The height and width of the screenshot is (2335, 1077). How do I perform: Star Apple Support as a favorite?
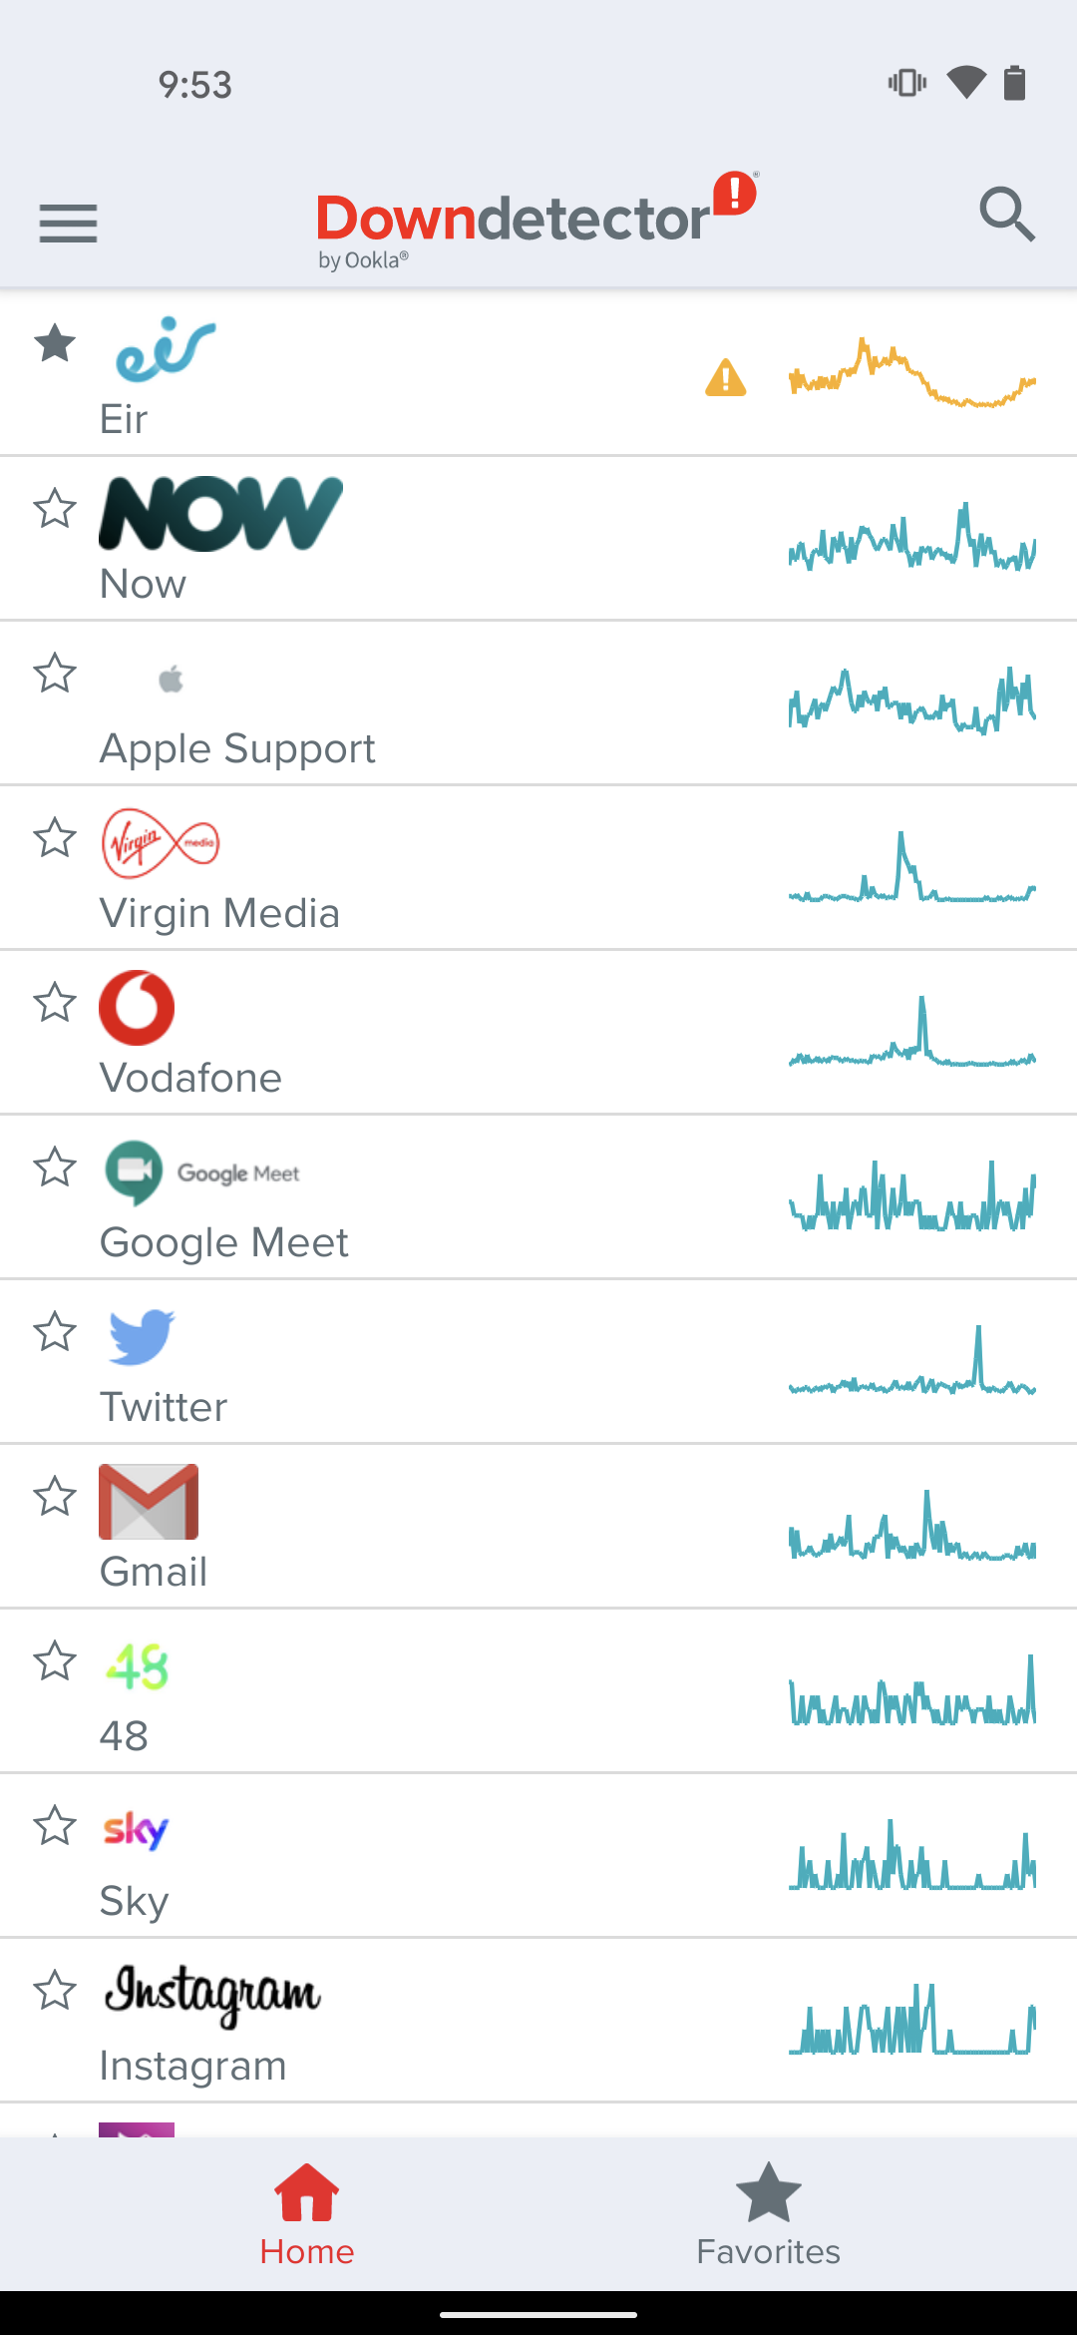pos(55,674)
